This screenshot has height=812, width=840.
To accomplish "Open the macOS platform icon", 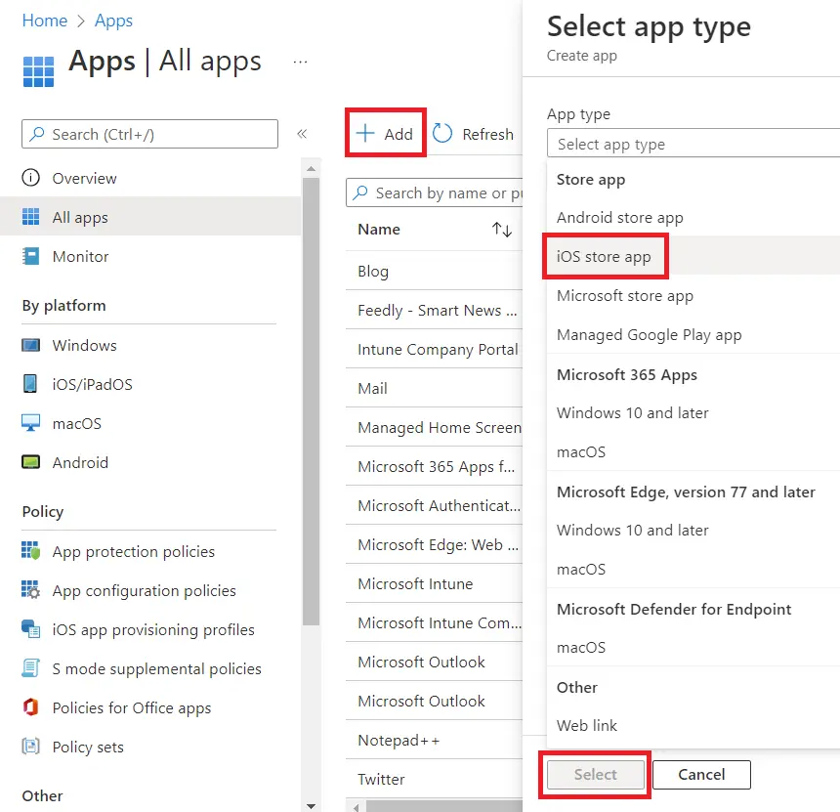I will click(31, 423).
